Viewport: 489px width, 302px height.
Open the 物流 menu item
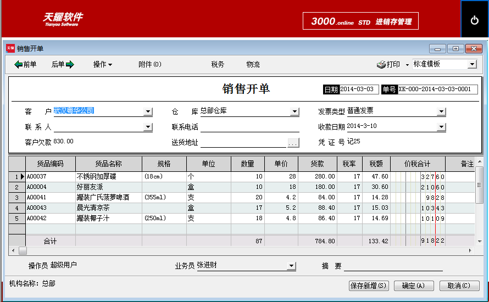(253, 64)
